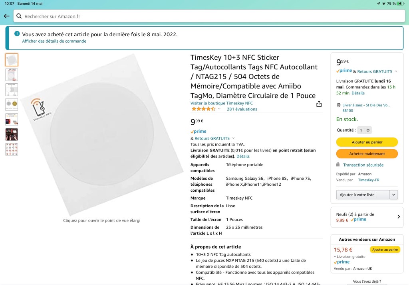Expand the Ajouter à votre liste arrow
Image resolution: width=409 pixels, height=285 pixels.
coord(394,195)
